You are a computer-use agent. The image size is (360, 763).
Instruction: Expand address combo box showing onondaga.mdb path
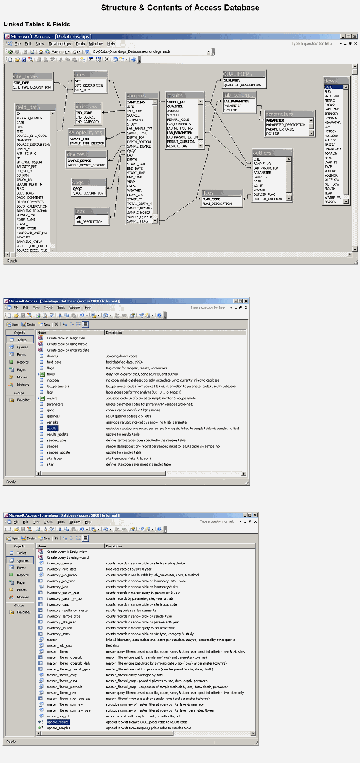pyautogui.click(x=208, y=51)
